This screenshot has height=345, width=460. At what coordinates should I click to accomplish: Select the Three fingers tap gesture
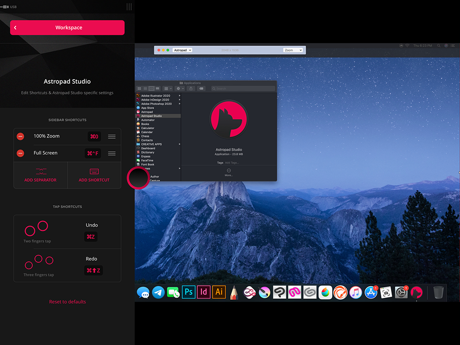click(39, 265)
